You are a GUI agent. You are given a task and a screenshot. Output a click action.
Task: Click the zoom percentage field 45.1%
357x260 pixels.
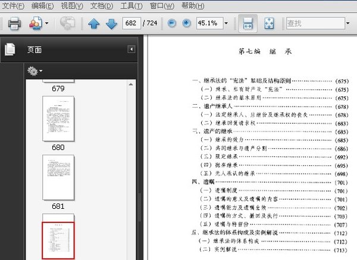point(209,23)
